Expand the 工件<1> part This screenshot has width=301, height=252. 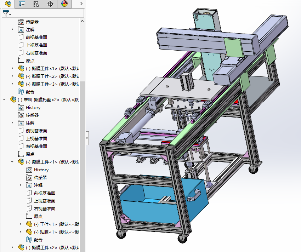click(x=21, y=224)
